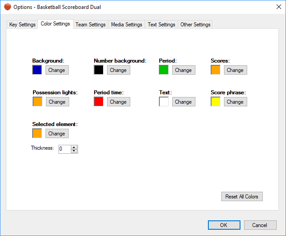
Task: Go to the Media Settings tab
Action: point(127,25)
